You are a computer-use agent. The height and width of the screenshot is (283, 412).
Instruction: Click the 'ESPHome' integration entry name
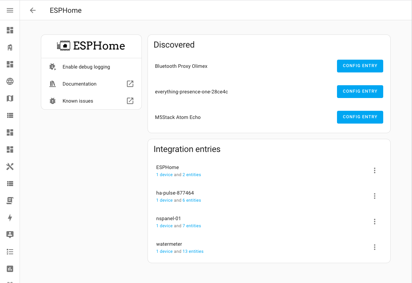point(167,167)
